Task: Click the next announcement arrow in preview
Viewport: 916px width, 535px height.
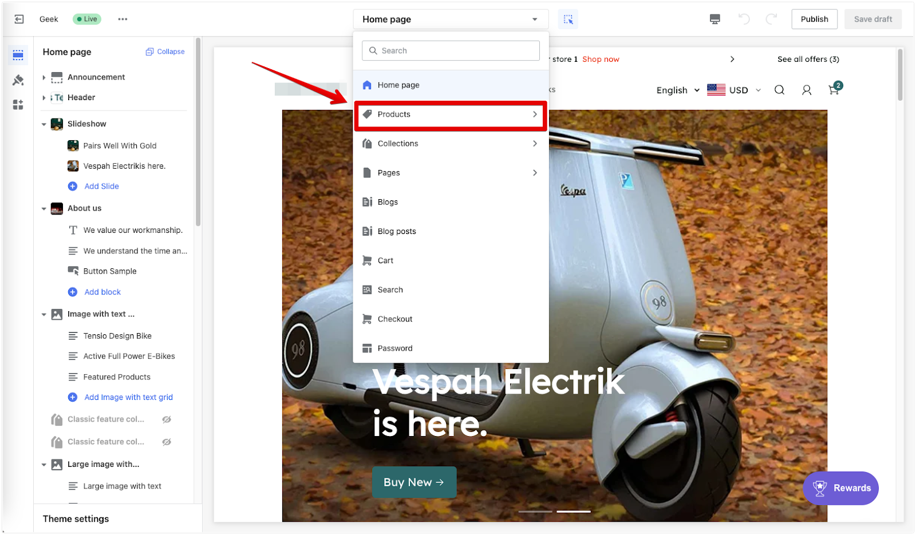Action: coord(732,59)
